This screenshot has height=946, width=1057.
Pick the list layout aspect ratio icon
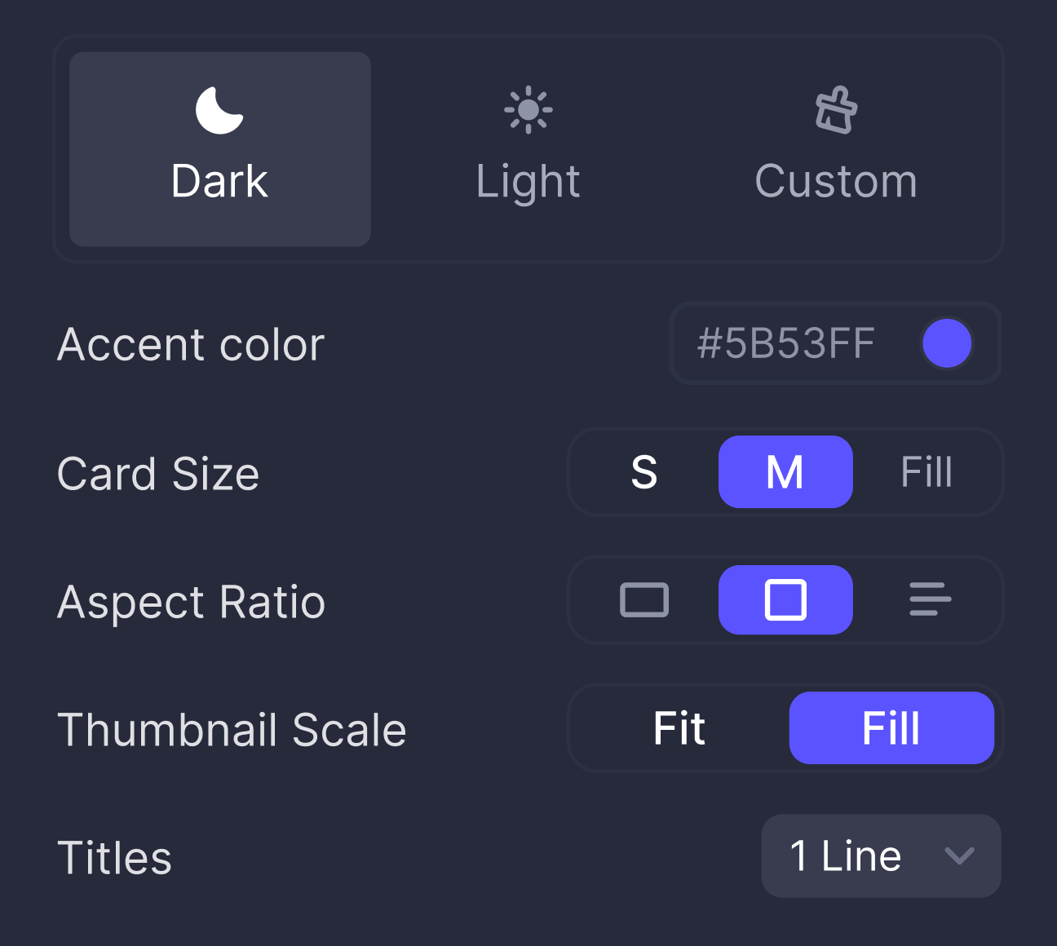[928, 600]
